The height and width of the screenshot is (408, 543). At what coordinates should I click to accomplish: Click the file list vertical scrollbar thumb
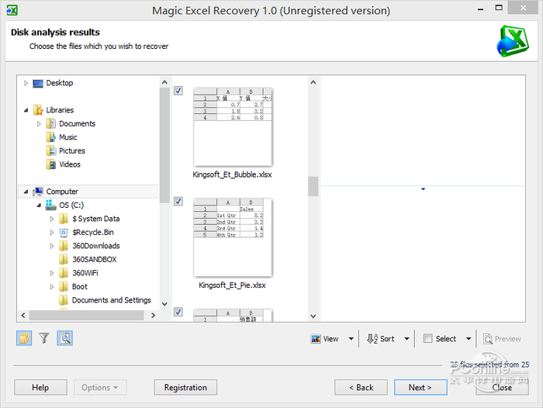[x=313, y=186]
